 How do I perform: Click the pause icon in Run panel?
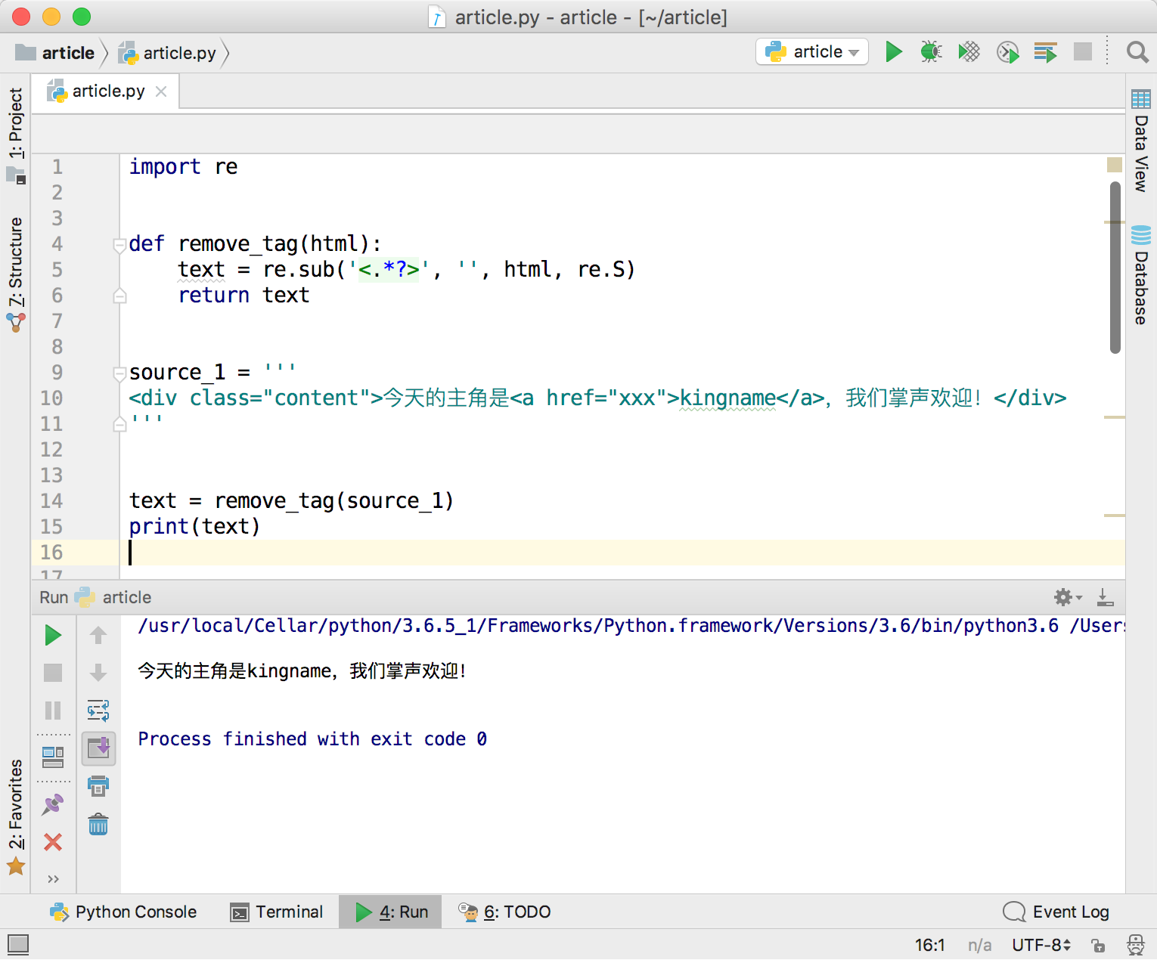point(53,711)
